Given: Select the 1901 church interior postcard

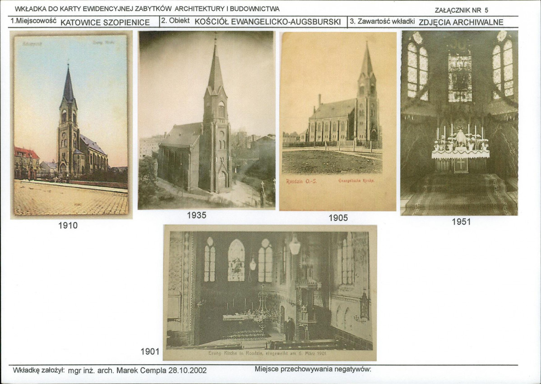Looking at the screenshot, I should click(x=270, y=292).
